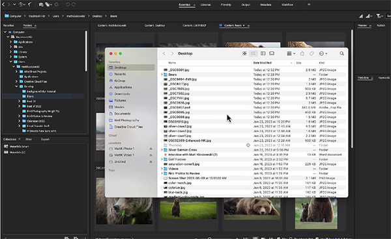This screenshot has width=391, height=239.
Task: Expand the Videos folder in Finder
Action: click(162, 169)
